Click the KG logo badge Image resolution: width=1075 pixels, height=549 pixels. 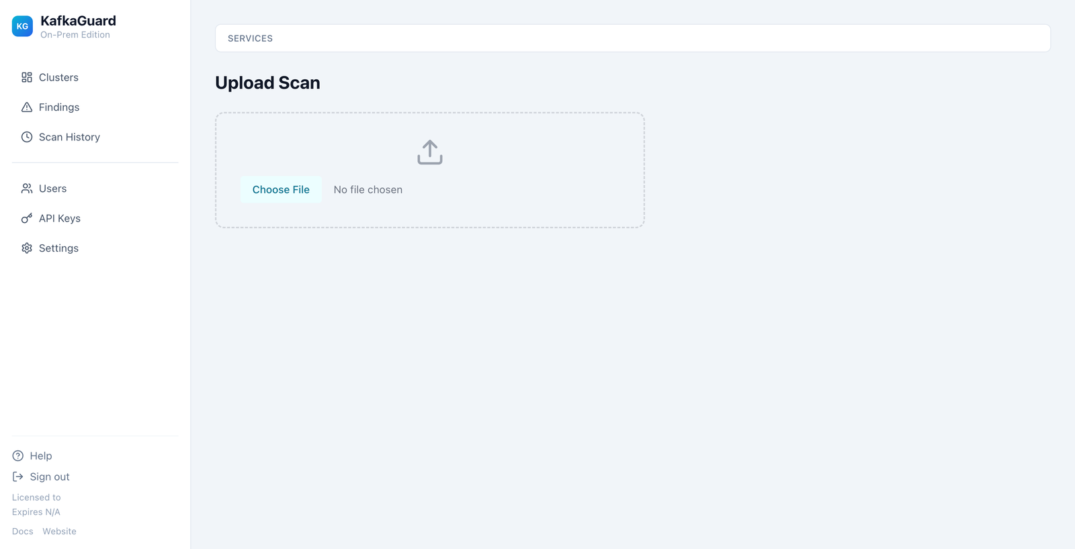pos(22,26)
